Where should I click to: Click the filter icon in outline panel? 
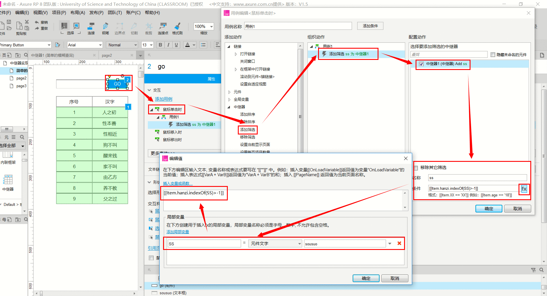(533, 270)
